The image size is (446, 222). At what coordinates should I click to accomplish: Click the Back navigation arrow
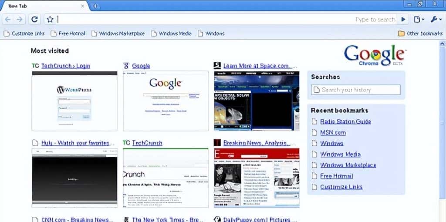8,19
